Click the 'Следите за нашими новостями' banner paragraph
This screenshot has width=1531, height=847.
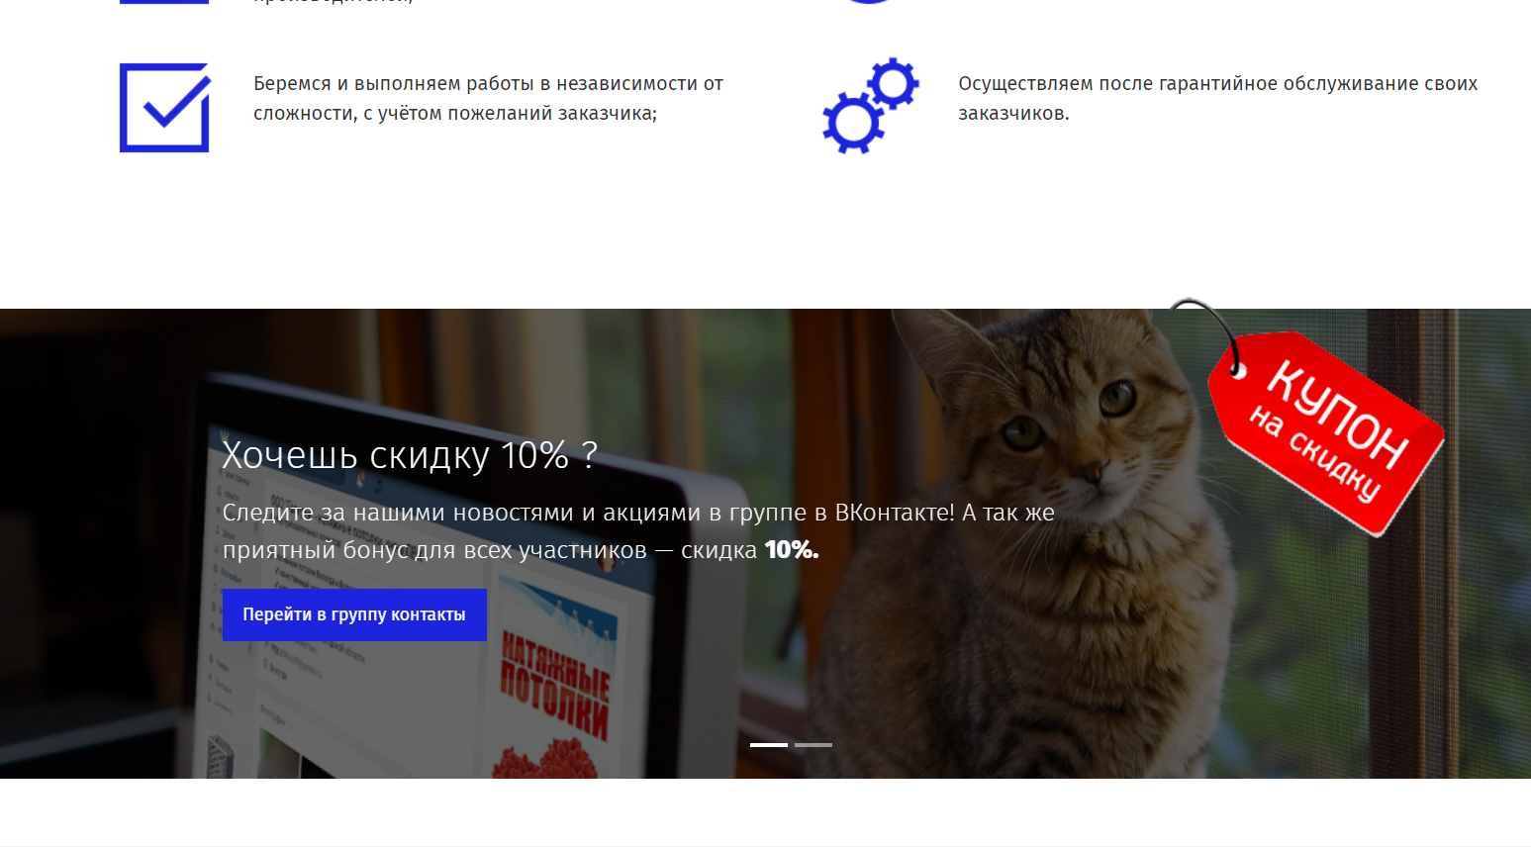tap(637, 530)
